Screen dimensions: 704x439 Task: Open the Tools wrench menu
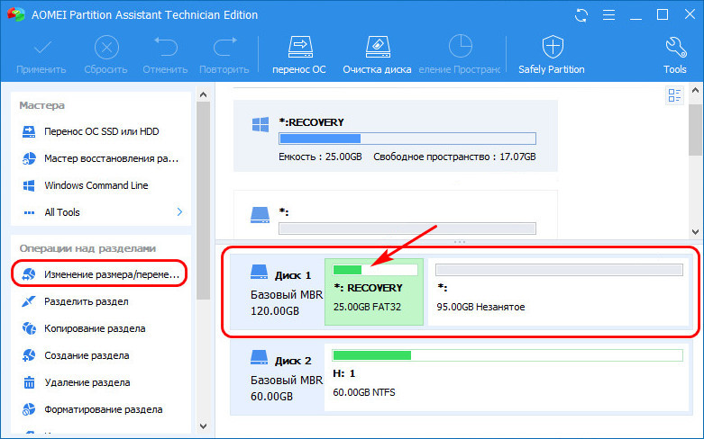click(x=675, y=56)
